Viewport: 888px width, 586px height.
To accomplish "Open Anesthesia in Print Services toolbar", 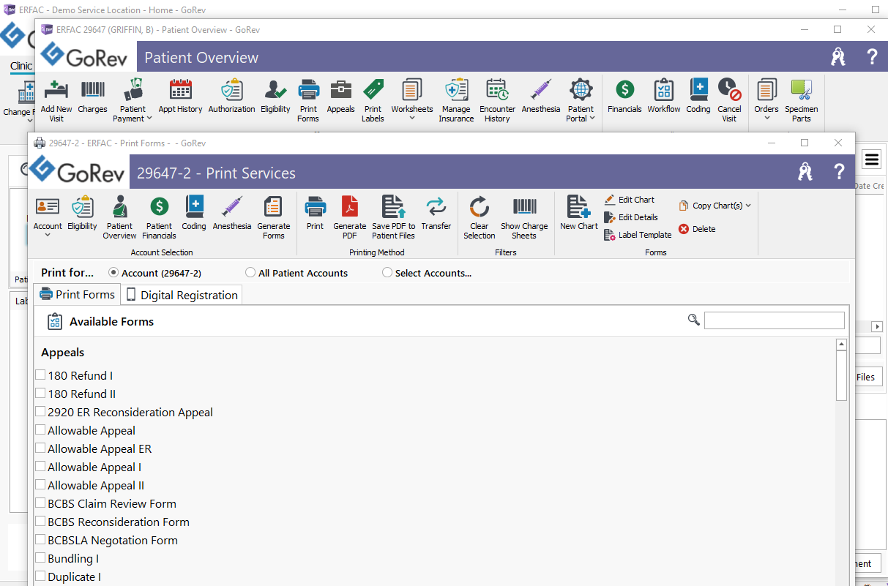I will pyautogui.click(x=232, y=214).
